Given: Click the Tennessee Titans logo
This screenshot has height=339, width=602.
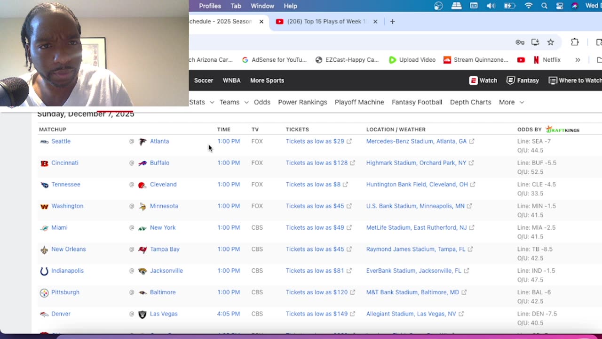Looking at the screenshot, I should [44, 185].
